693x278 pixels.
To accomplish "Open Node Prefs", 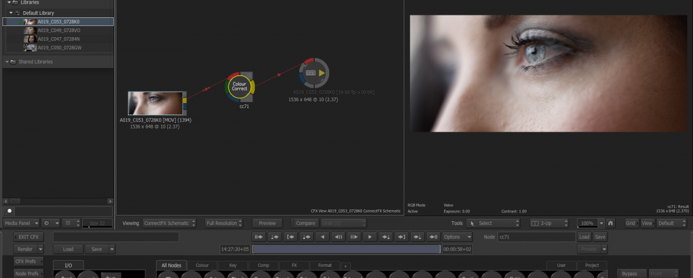I will coord(27,274).
